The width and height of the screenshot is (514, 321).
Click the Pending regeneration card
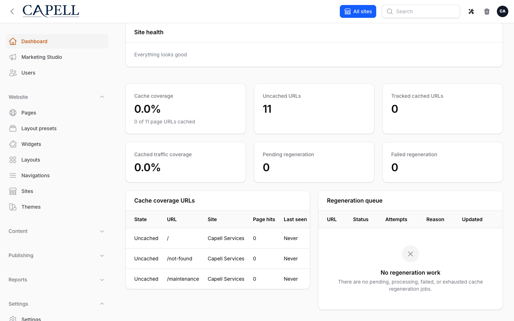click(x=314, y=162)
